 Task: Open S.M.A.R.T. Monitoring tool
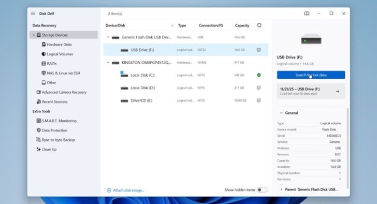tap(59, 121)
